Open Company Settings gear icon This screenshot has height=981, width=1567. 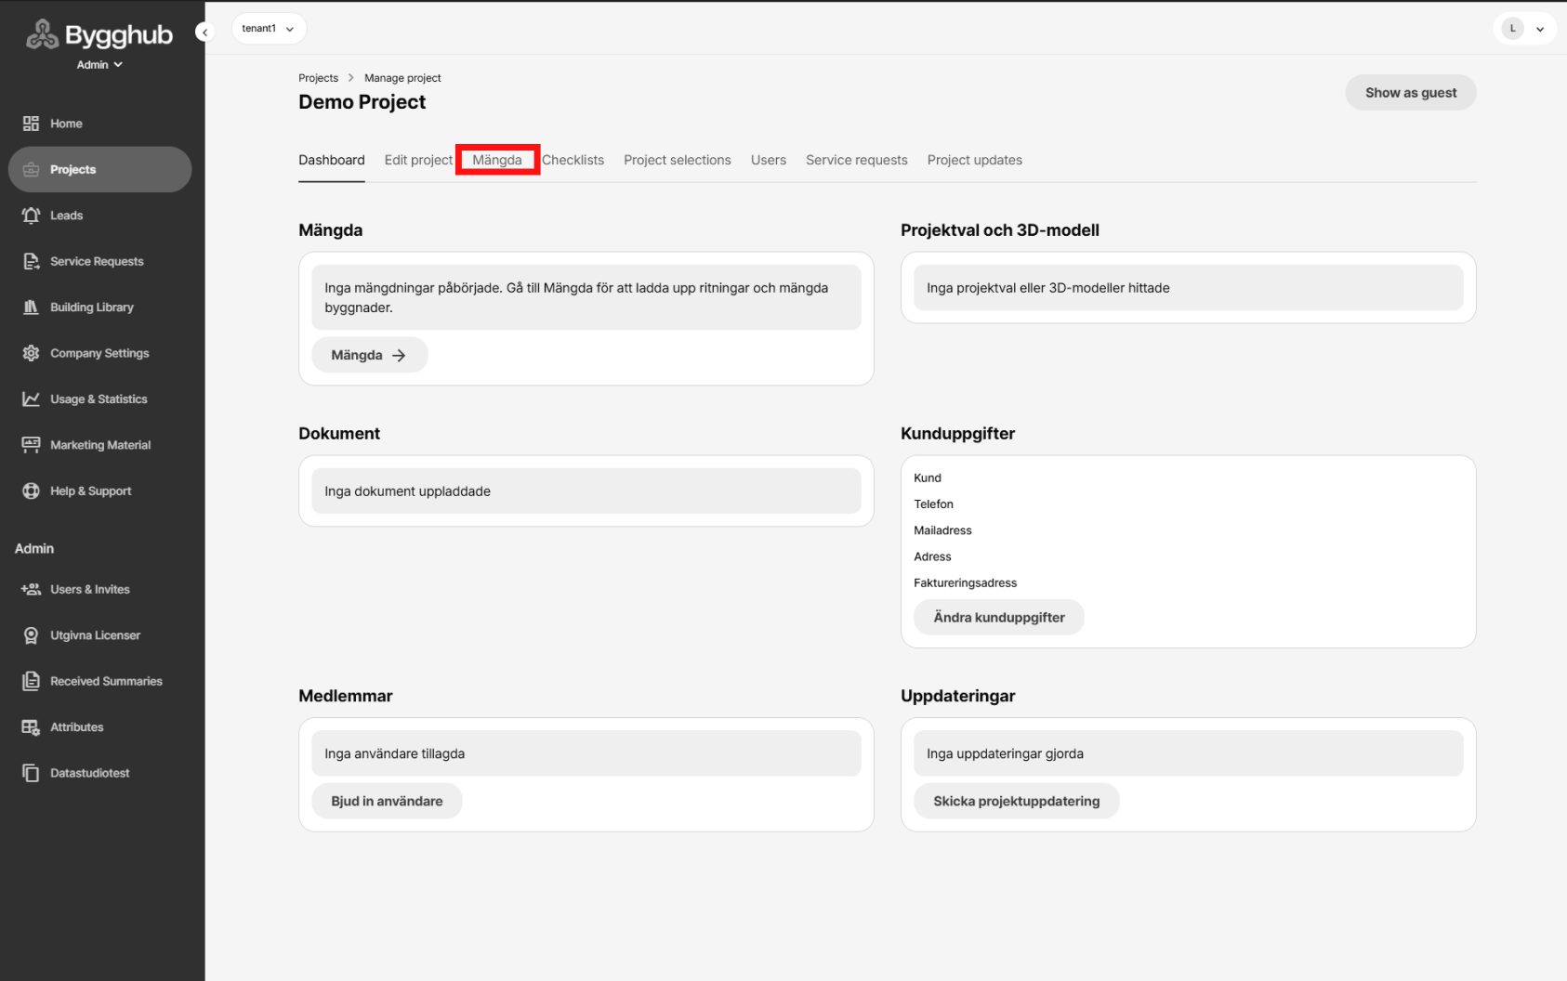tap(31, 353)
